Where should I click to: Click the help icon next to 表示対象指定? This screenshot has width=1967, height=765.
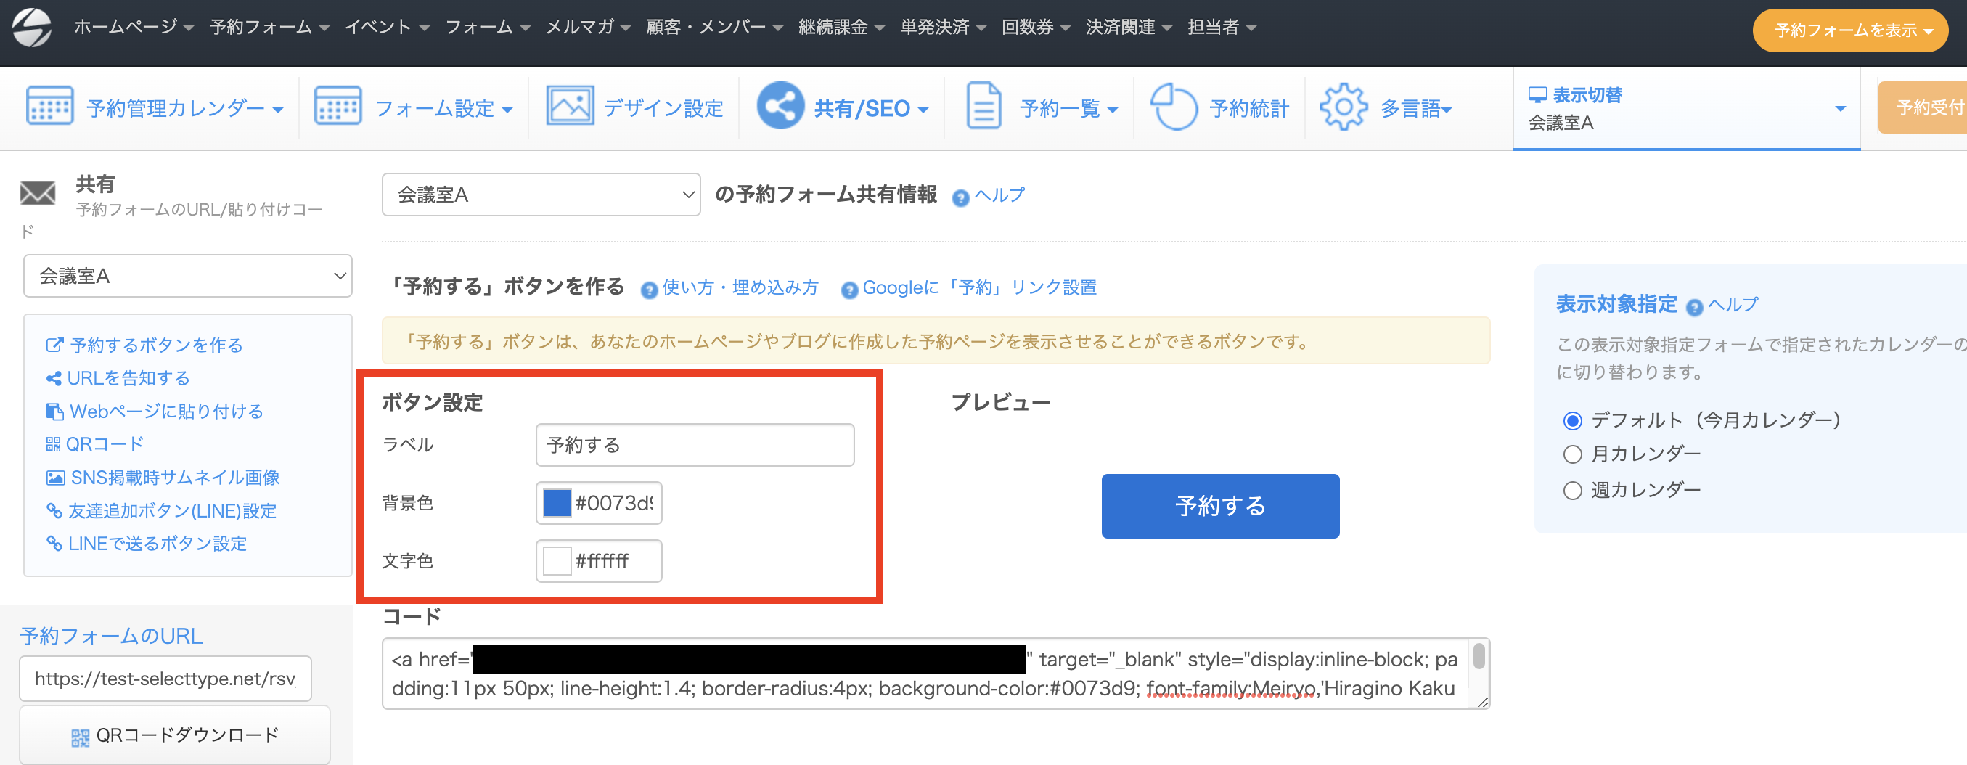(x=1693, y=307)
